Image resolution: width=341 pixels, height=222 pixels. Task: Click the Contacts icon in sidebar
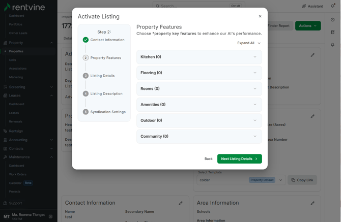tap(5, 149)
